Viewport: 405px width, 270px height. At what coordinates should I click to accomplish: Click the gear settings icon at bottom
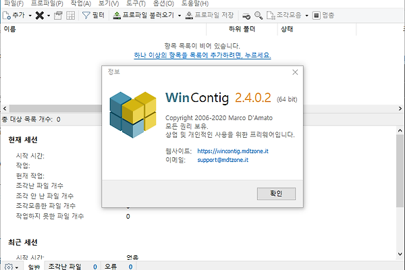[x=9, y=267]
